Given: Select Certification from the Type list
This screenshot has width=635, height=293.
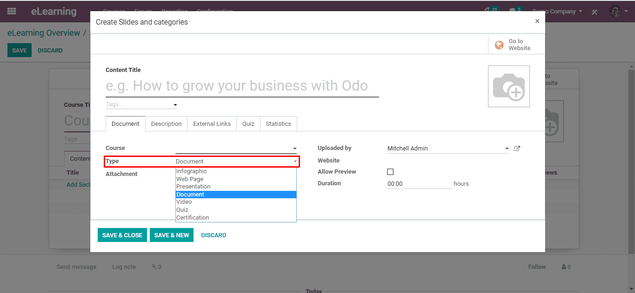Looking at the screenshot, I should point(236,218).
